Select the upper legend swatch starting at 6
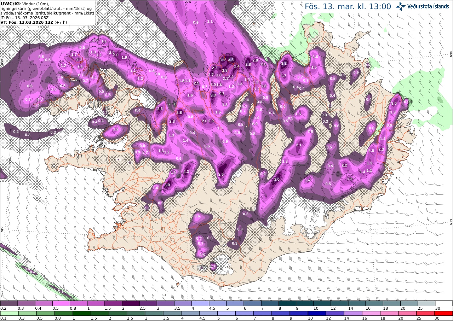 coord(252,303)
